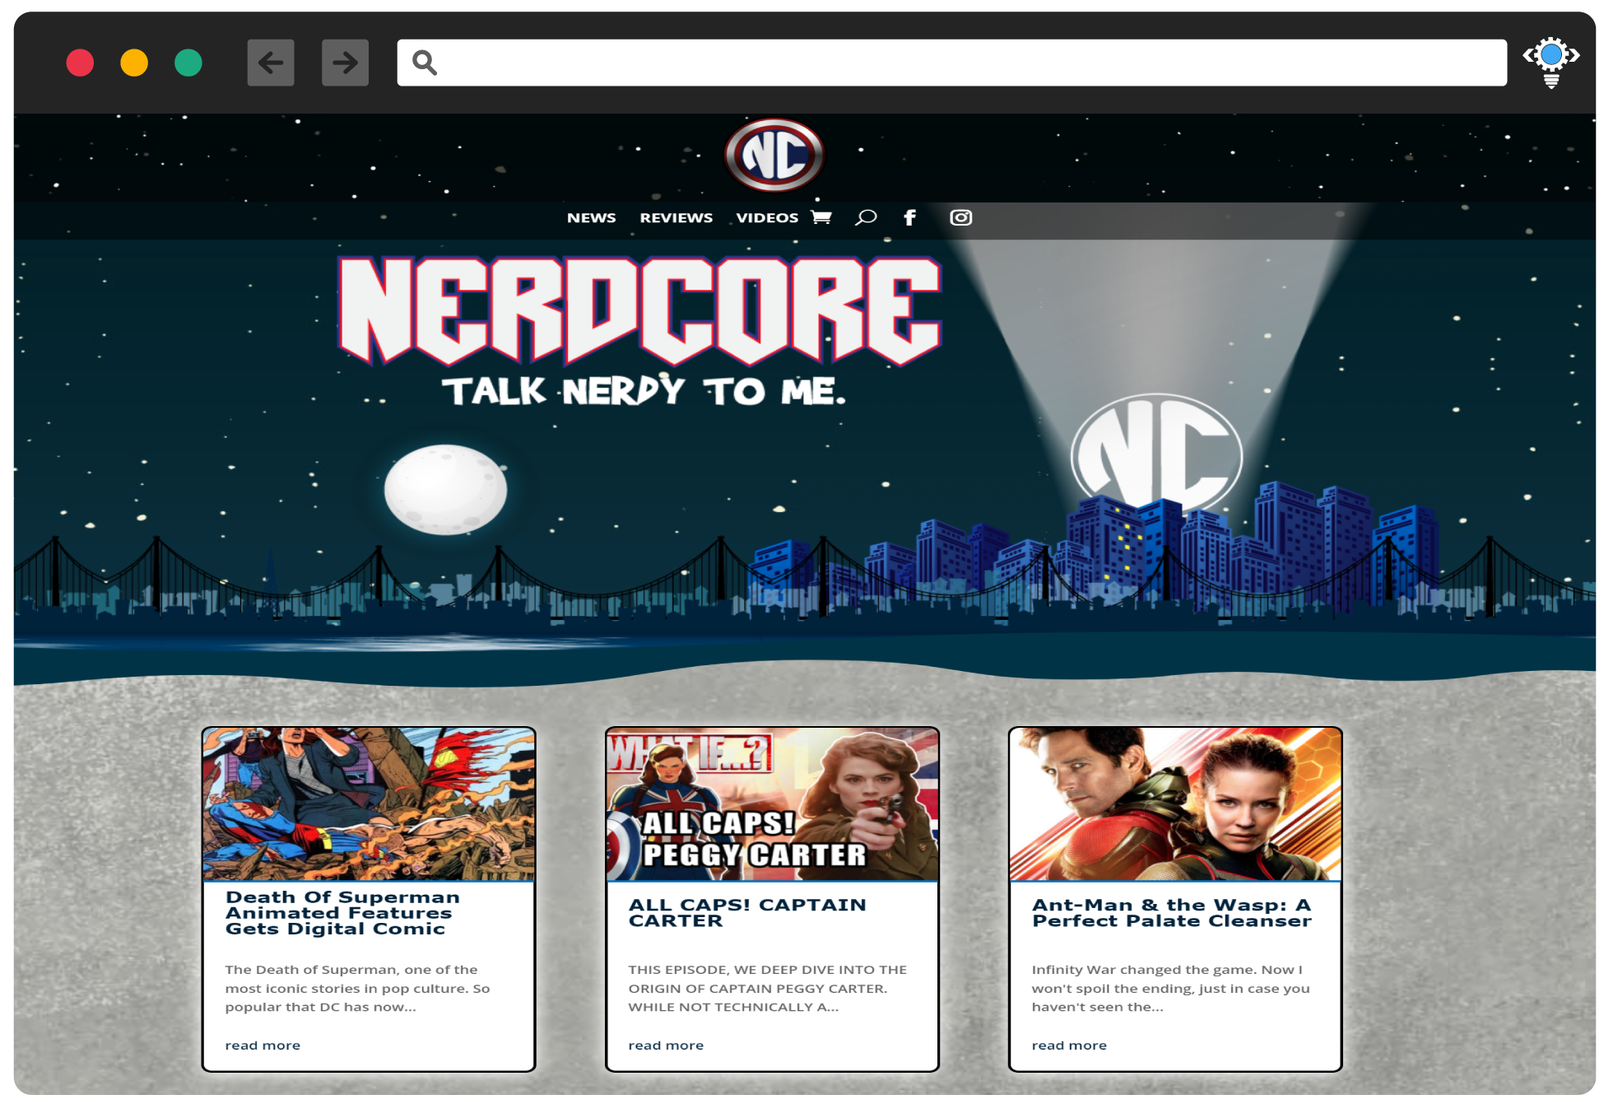Click the lightbulb gear icon in browser bar
This screenshot has width=1604, height=1104.
coord(1551,62)
